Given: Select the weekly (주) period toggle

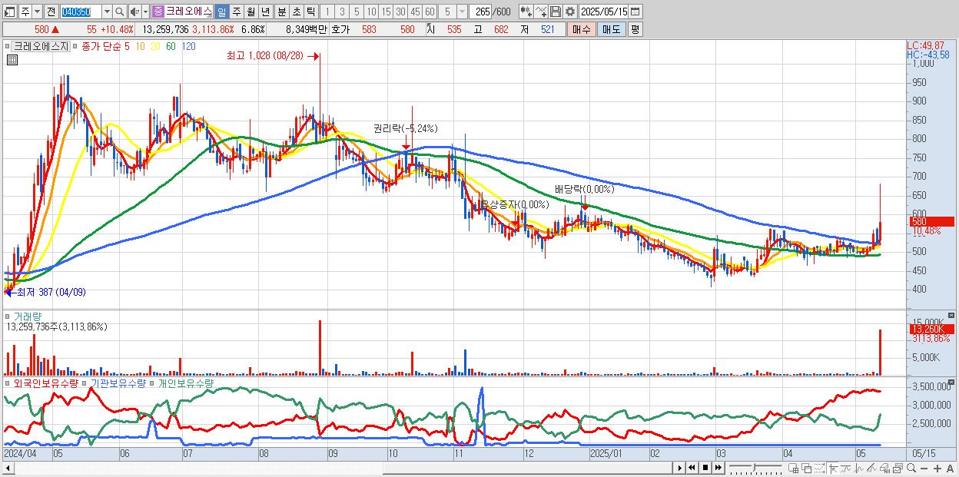Looking at the screenshot, I should click(x=237, y=12).
